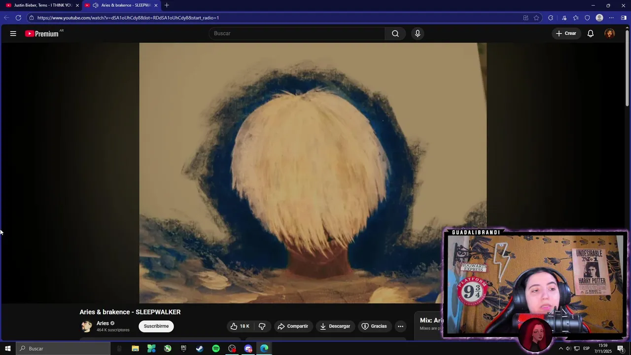View site information lock icon
This screenshot has width=631, height=355.
[32, 18]
